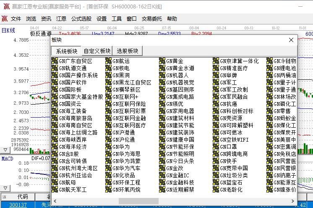Screen dimensions: 313x208
Task: Select GN华为海思 block
Action: [x=127, y=154]
